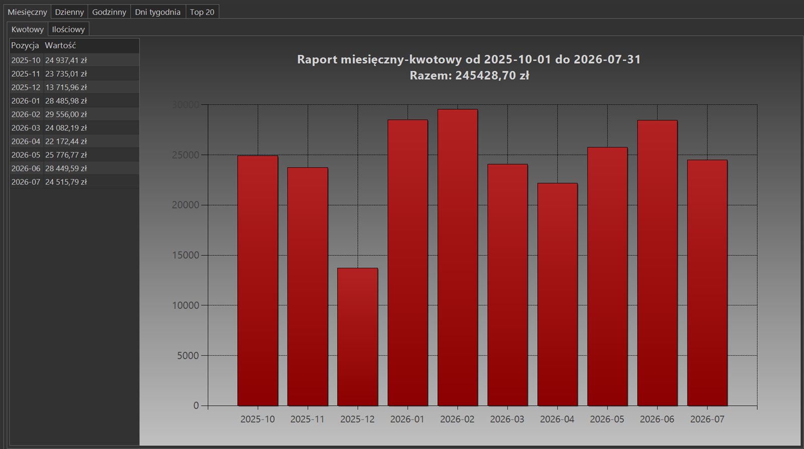
Task: Click the value 28 449,59 zł
Action: pos(66,169)
